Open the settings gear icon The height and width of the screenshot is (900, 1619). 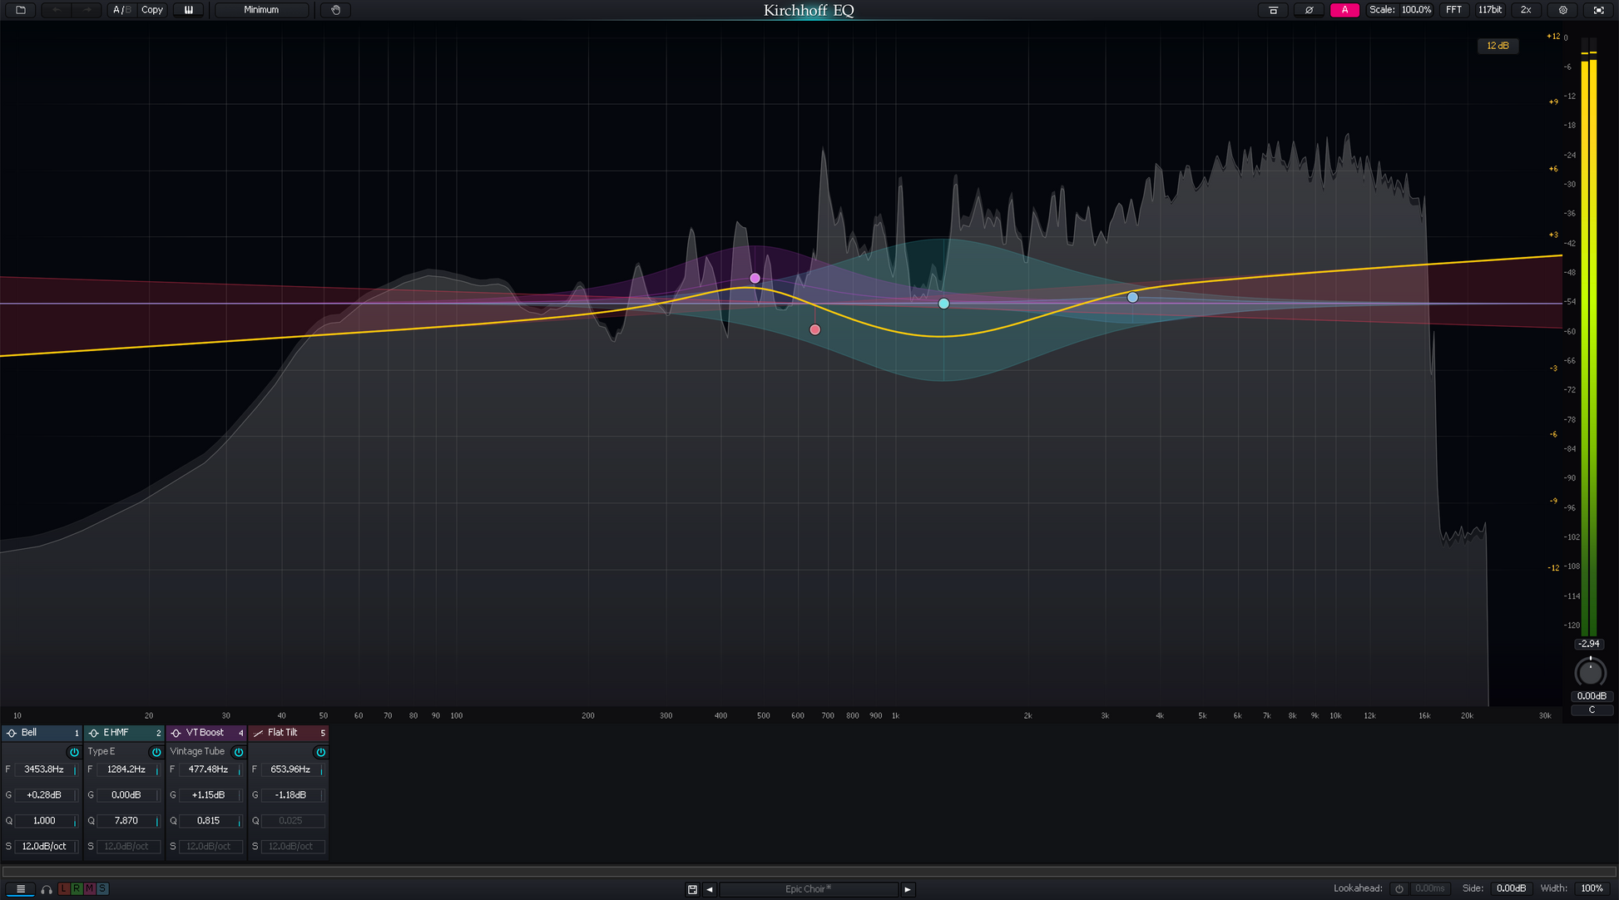[x=1562, y=10]
